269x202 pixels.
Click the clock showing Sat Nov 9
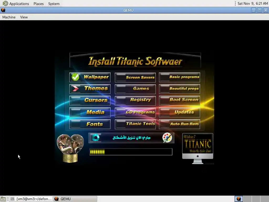pyautogui.click(x=253, y=3)
